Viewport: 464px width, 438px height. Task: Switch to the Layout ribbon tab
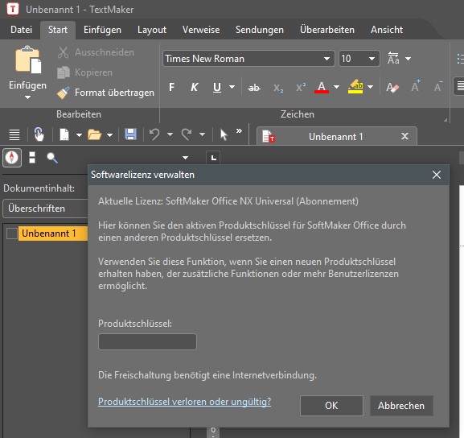152,30
